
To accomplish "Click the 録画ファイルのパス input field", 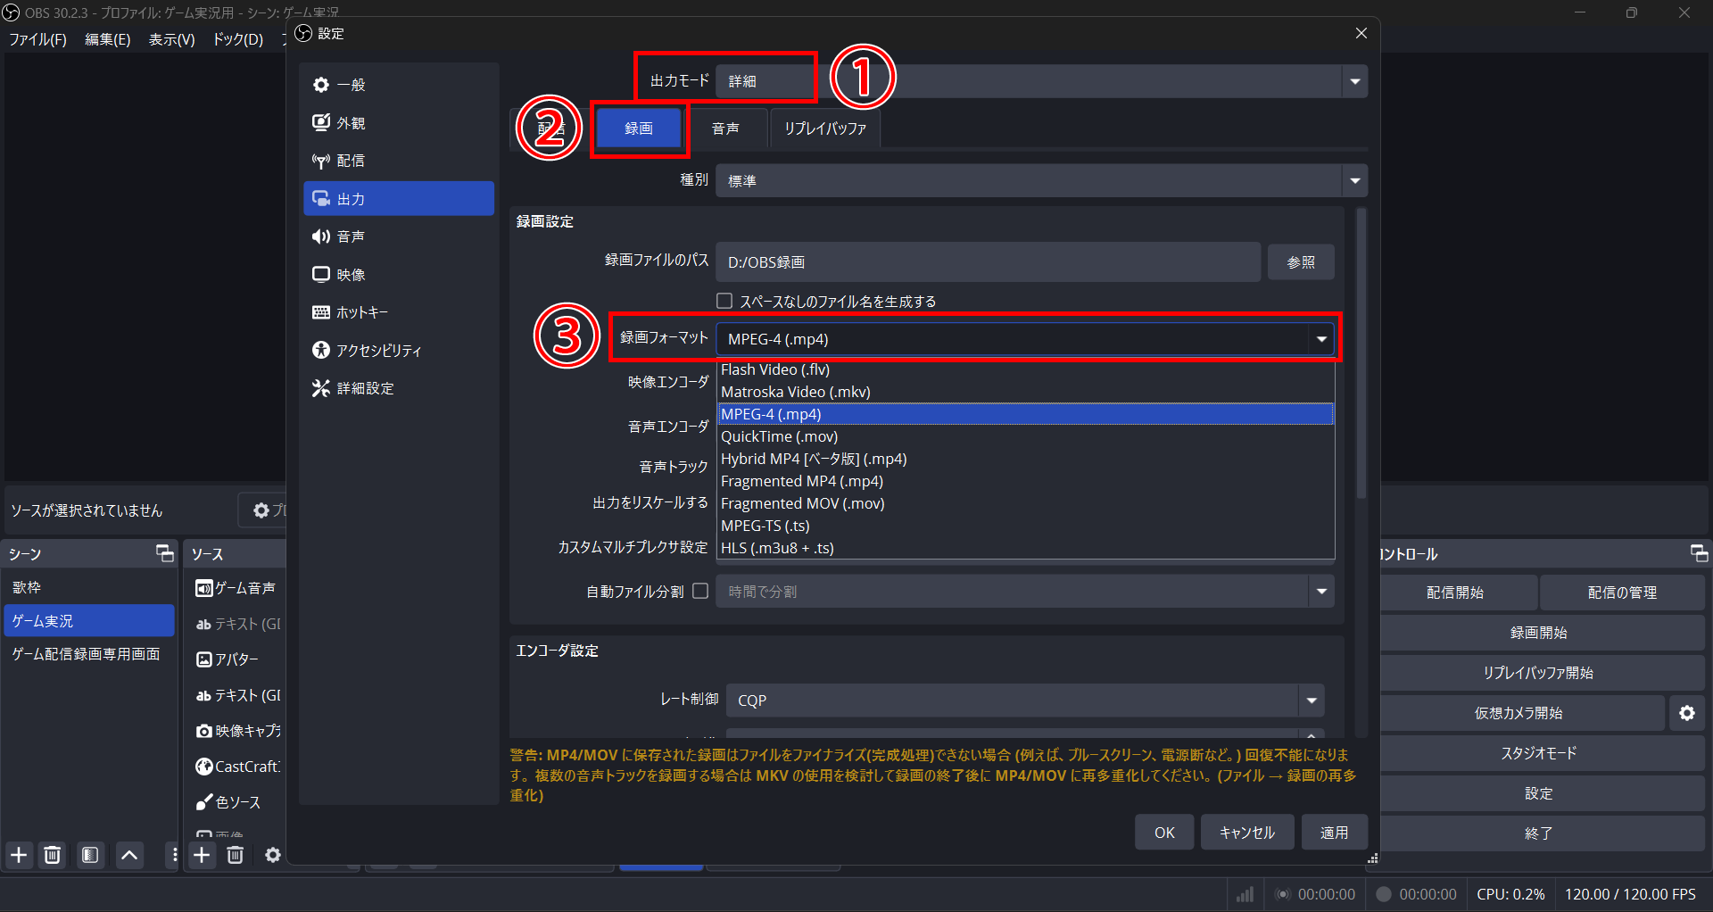I will click(989, 262).
